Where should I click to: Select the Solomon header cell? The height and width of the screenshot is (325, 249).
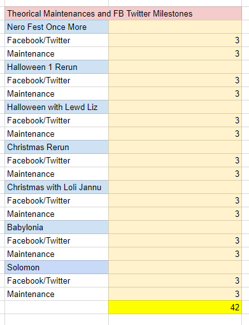[x=57, y=267]
